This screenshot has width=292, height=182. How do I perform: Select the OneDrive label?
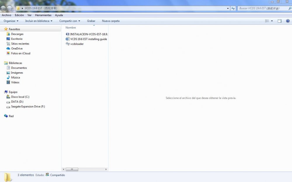pos(17,48)
